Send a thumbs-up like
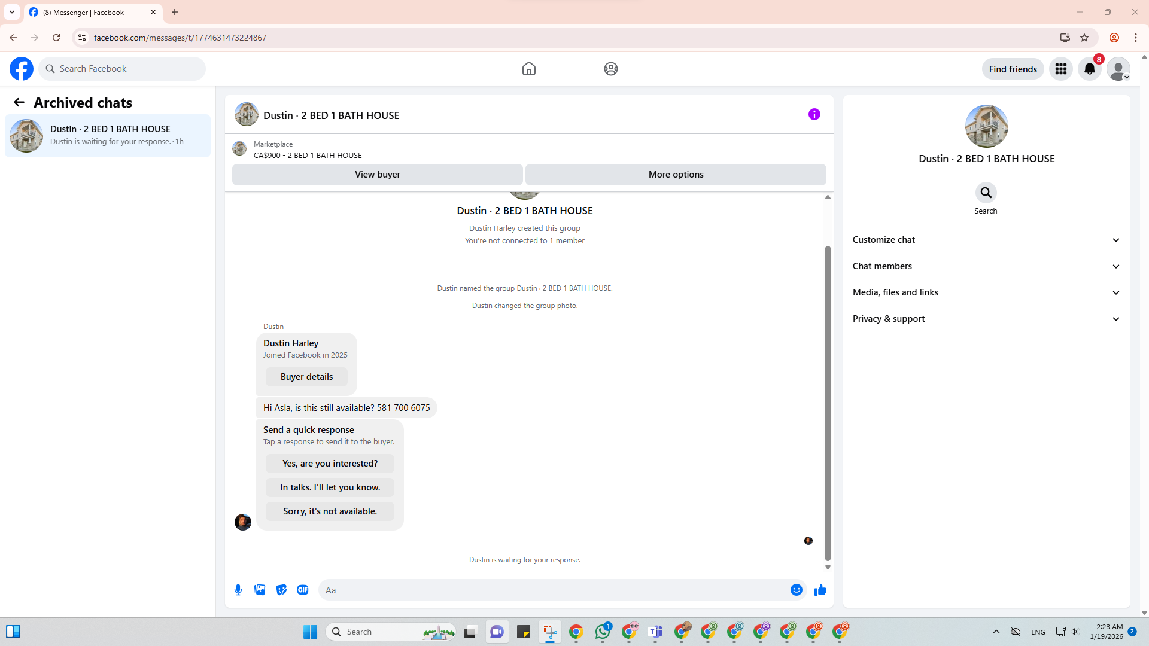This screenshot has width=1149, height=646. pos(820,590)
